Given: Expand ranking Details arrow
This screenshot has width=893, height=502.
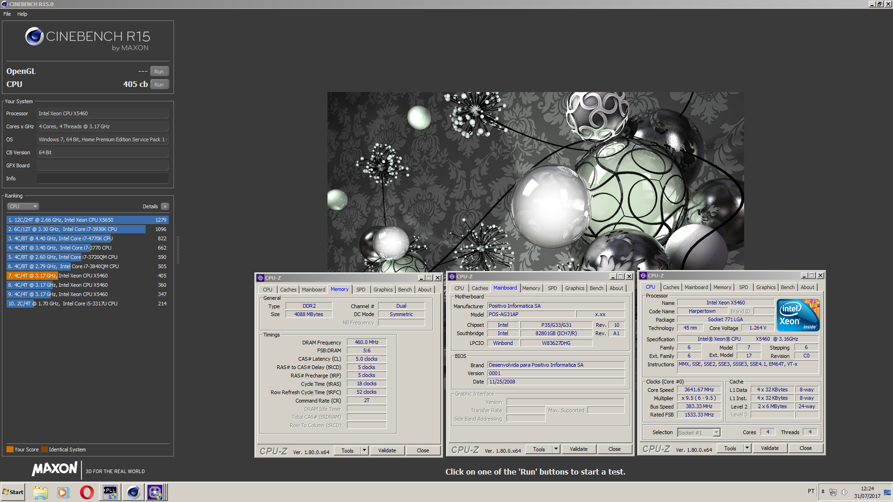Looking at the screenshot, I should [x=165, y=206].
